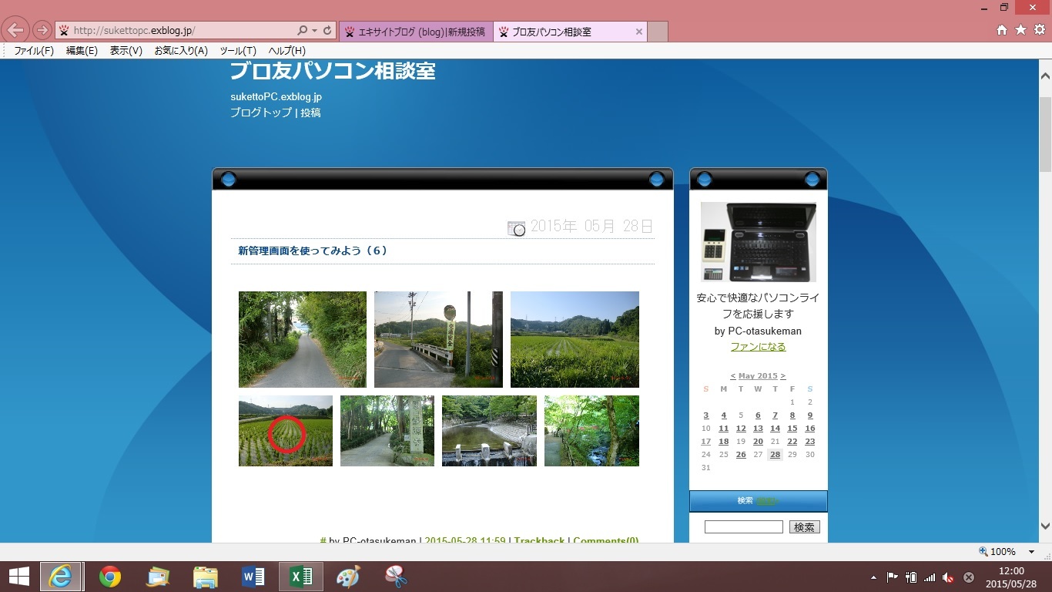The width and height of the screenshot is (1052, 592).
Task: Click the sidebar search text field
Action: tap(744, 527)
